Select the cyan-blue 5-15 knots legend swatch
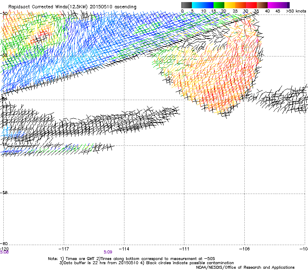The image size is (308, 270). click(x=203, y=5)
